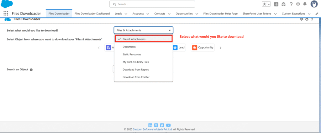321x133 pixels.
Task: Click the Salesforce cloud logo
Action: [7, 4]
